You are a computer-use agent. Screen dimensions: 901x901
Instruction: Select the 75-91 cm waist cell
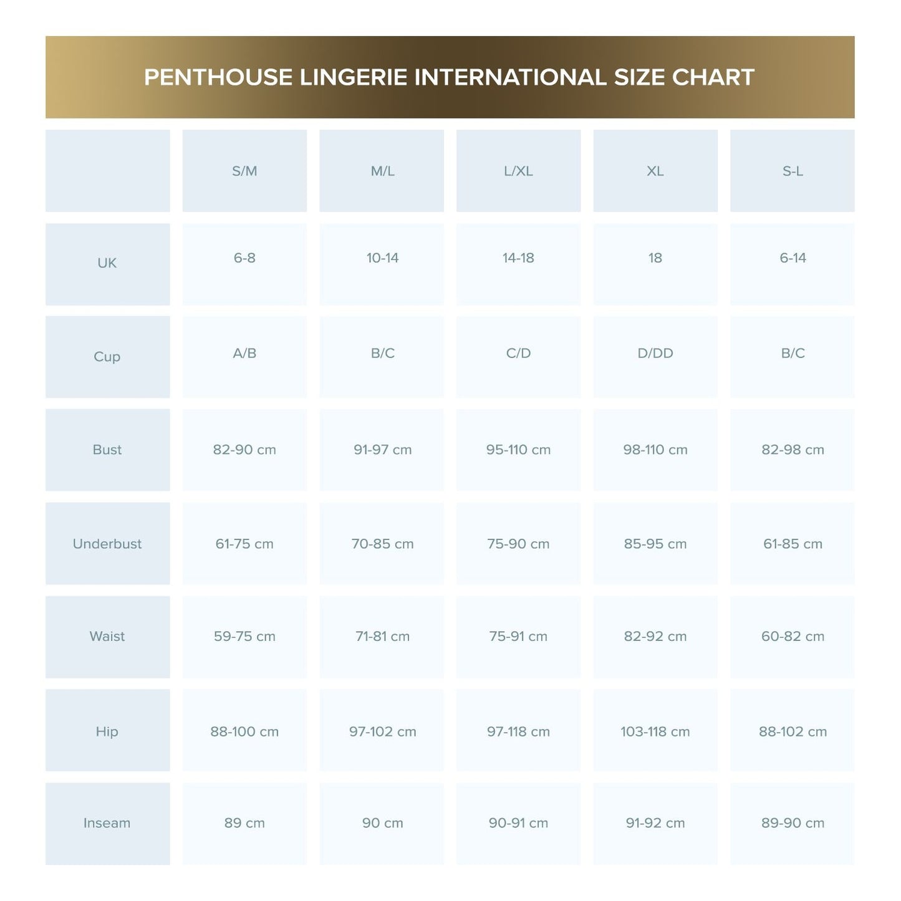tap(518, 637)
